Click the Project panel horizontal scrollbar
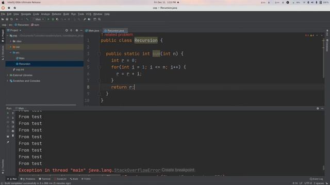The width and height of the screenshot is (330, 185). [x=41, y=105]
